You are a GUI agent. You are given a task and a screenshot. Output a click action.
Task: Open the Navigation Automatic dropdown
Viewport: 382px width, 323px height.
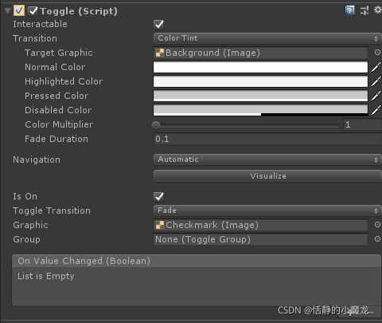click(x=267, y=160)
